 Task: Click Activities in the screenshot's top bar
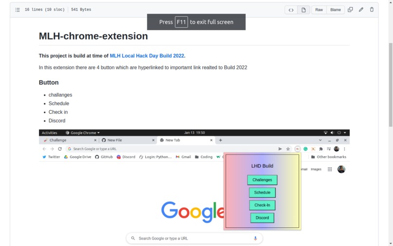[49, 133]
